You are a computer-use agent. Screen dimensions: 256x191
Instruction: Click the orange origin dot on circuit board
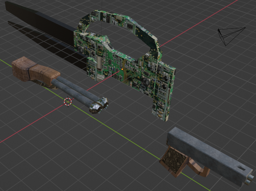point(122,69)
